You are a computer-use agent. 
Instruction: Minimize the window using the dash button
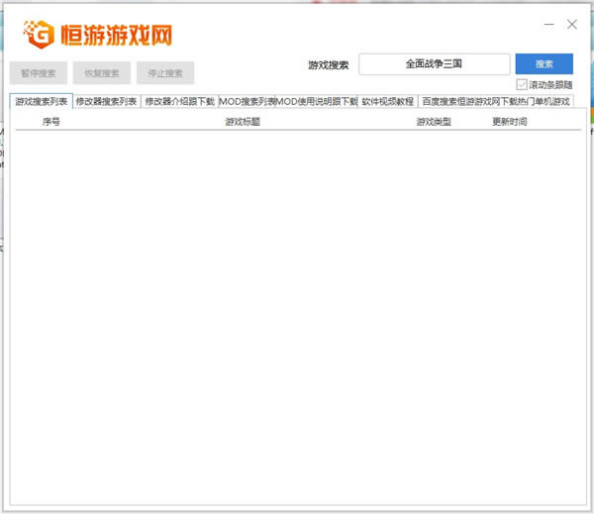[548, 23]
